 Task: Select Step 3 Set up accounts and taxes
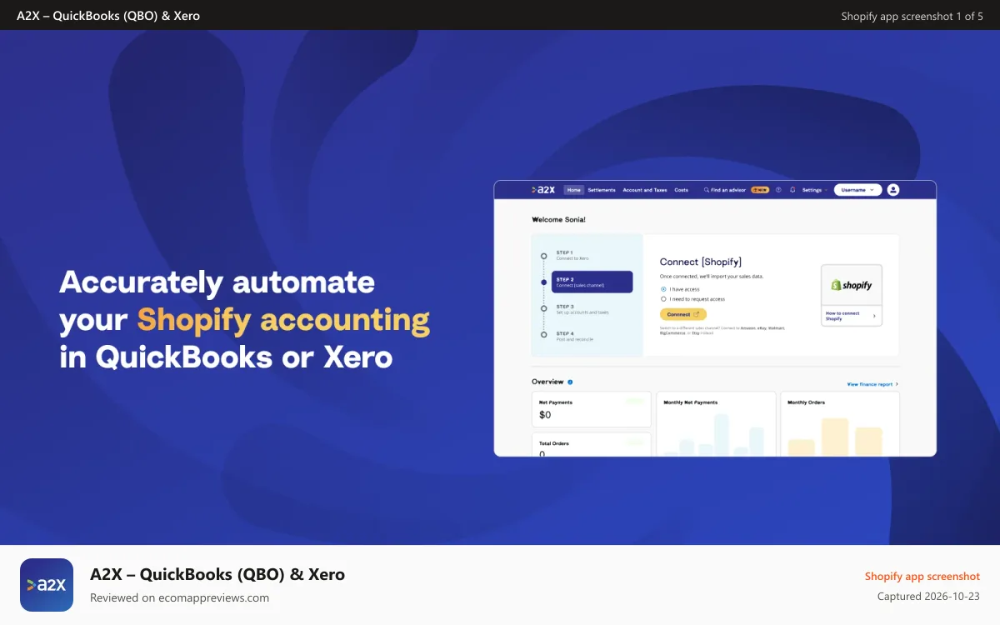coord(582,309)
